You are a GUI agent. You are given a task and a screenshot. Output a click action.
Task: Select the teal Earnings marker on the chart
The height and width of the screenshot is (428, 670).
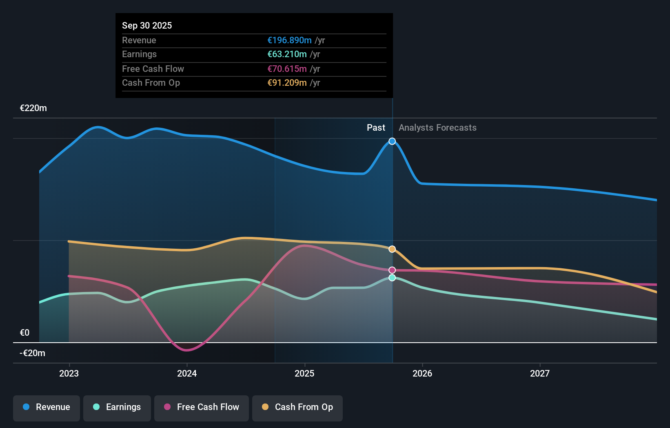pos(392,278)
